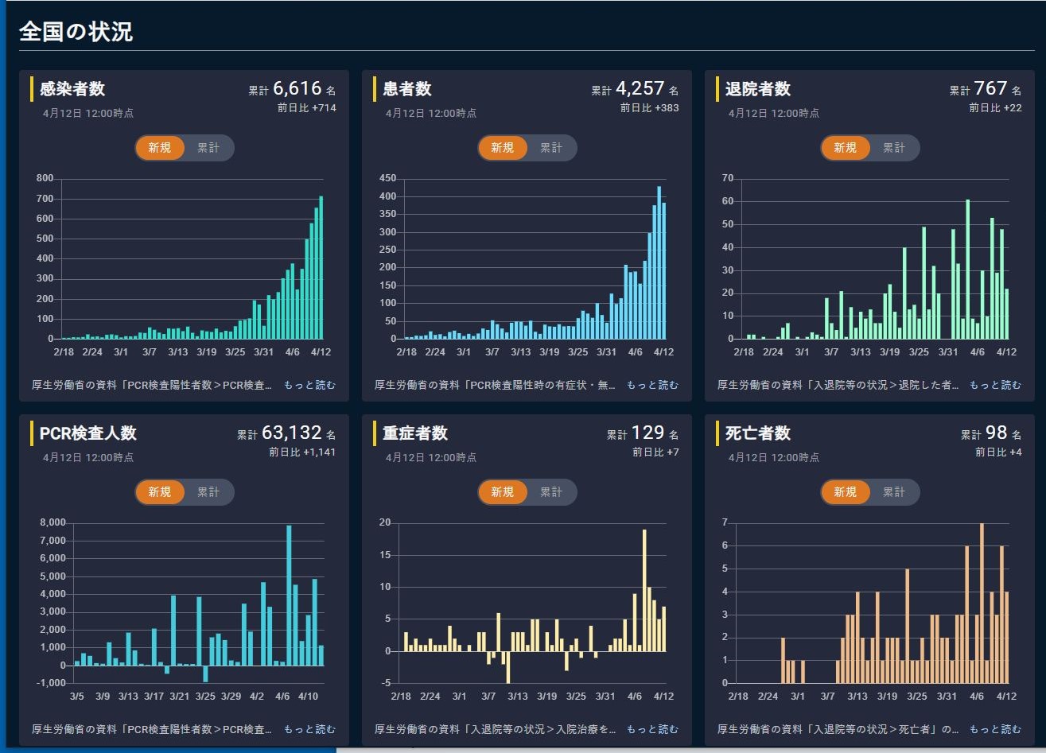Image resolution: width=1046 pixels, height=753 pixels.
Task: Select 新規 on the 感染者数 chart
Action: 160,148
